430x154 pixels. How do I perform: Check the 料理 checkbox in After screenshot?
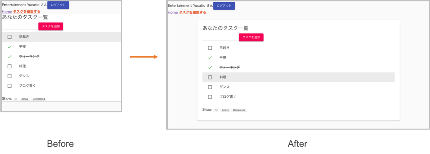coord(210,77)
